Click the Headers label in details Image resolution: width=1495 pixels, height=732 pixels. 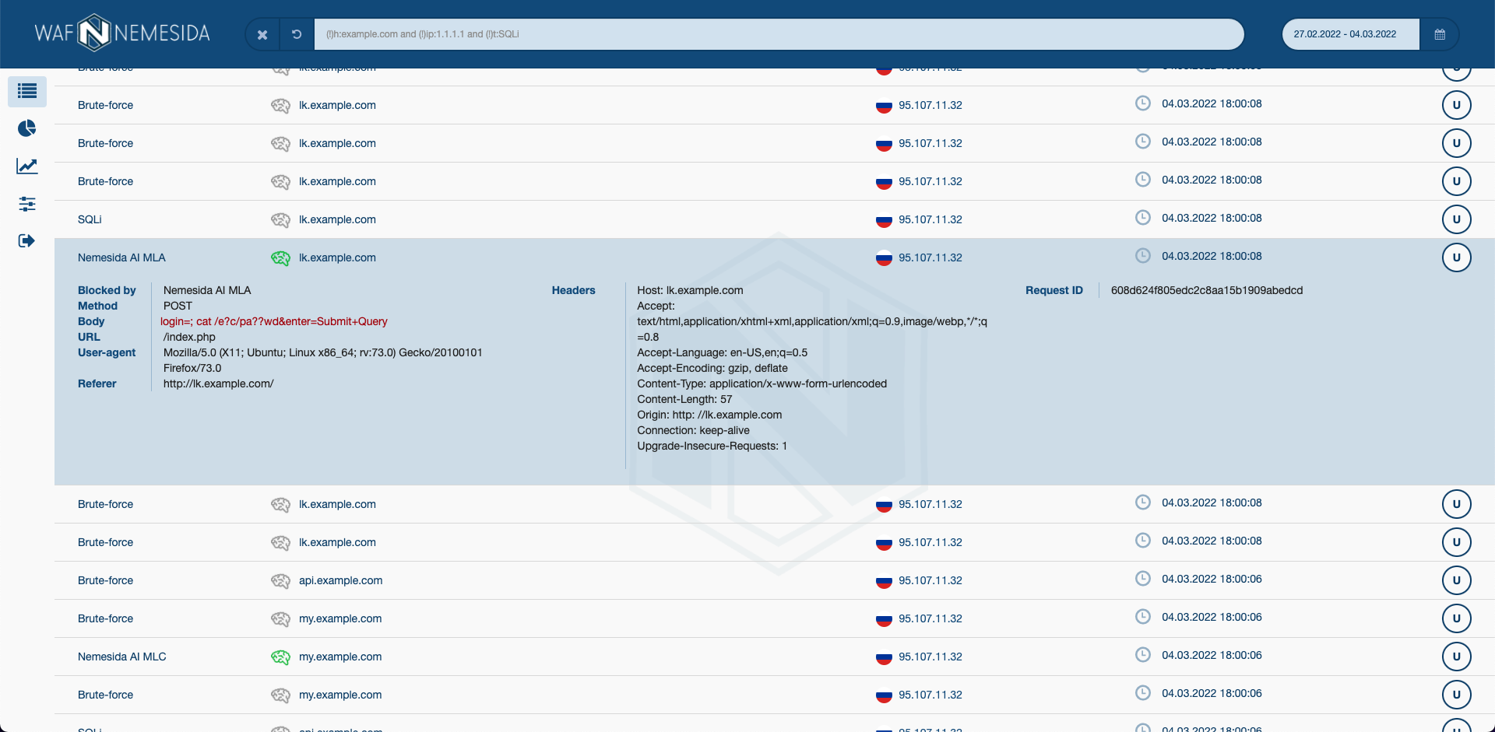tap(574, 290)
